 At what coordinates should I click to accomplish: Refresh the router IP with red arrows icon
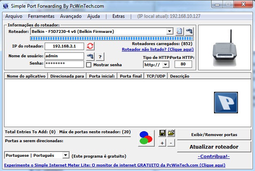tap(90, 46)
